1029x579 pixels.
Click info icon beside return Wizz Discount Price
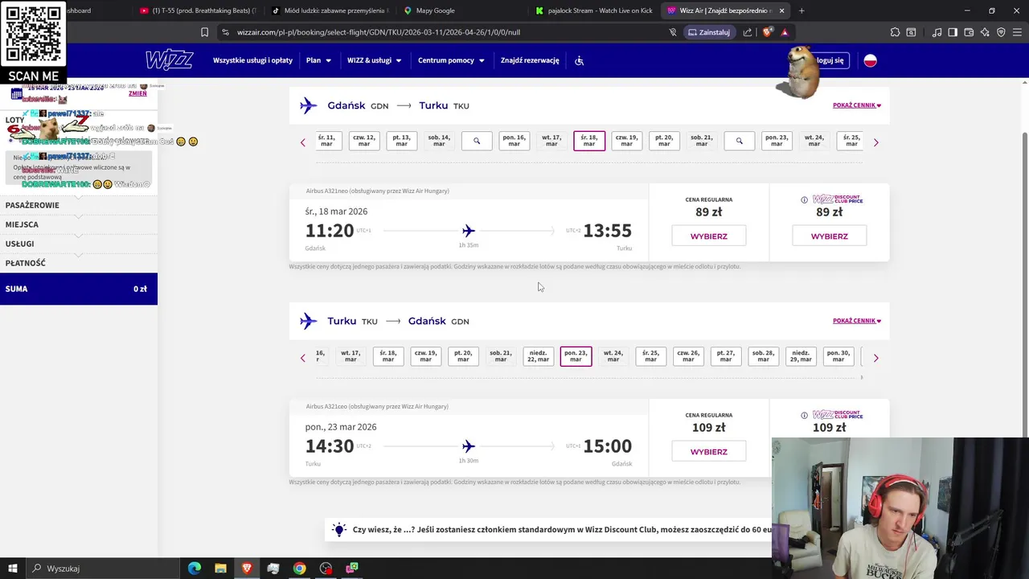tap(804, 415)
